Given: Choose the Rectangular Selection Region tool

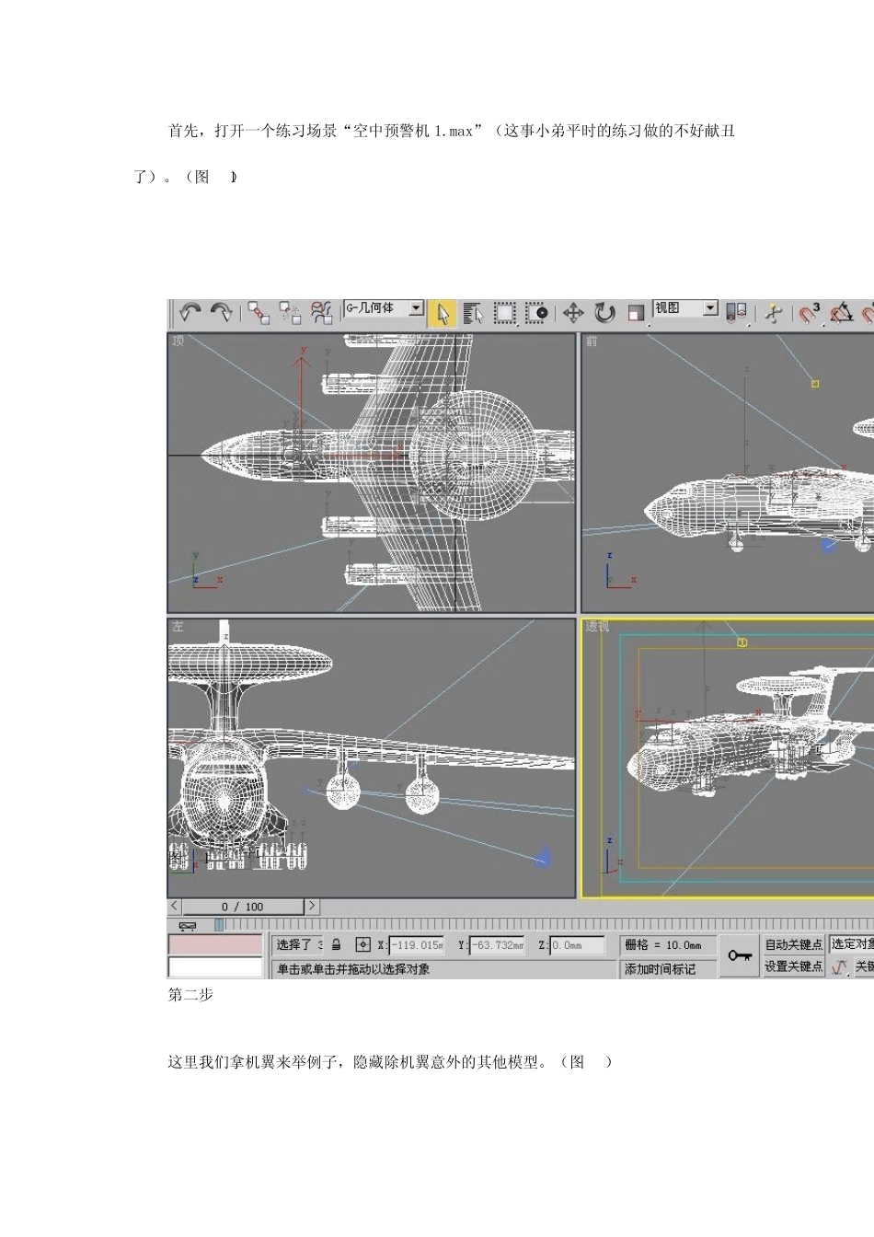Looking at the screenshot, I should (x=504, y=313).
